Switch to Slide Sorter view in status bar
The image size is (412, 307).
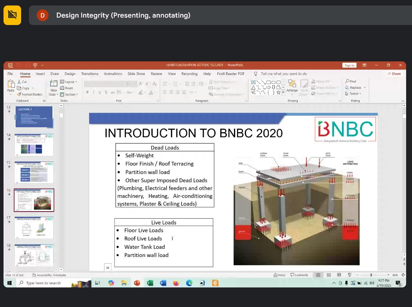coord(329,275)
